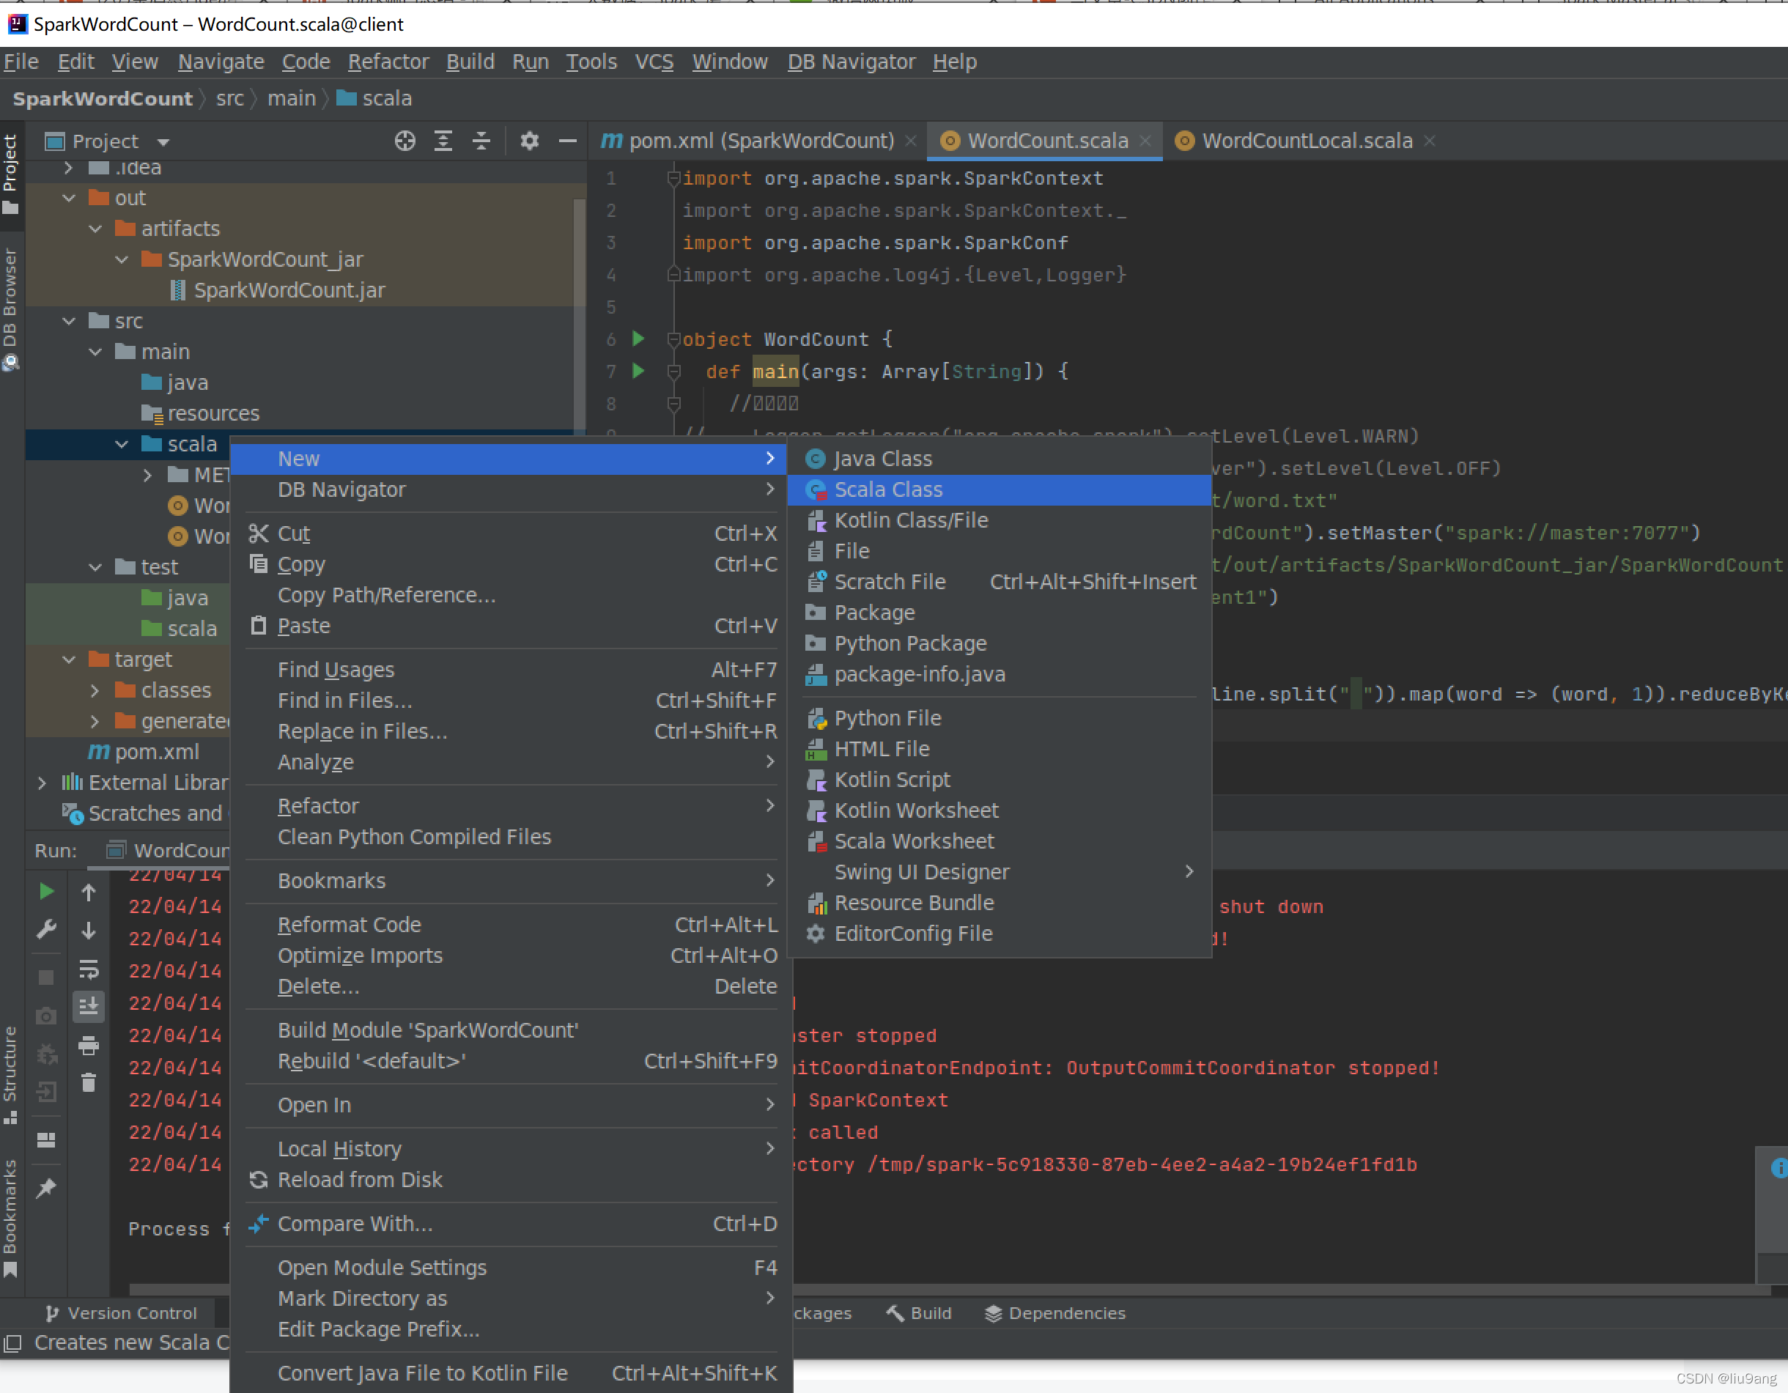
Task: Click the pin tab icon in Run panel
Action: pyautogui.click(x=47, y=1188)
